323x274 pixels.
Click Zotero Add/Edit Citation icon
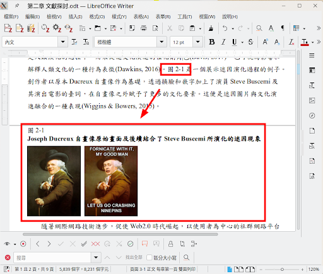pos(8,28)
